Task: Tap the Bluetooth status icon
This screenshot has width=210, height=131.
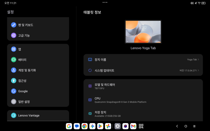Action: tap(192, 3)
